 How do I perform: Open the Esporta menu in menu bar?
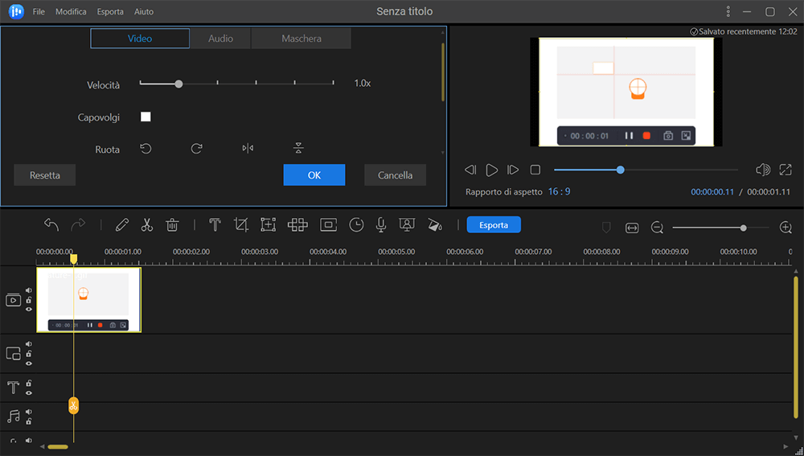pyautogui.click(x=110, y=12)
